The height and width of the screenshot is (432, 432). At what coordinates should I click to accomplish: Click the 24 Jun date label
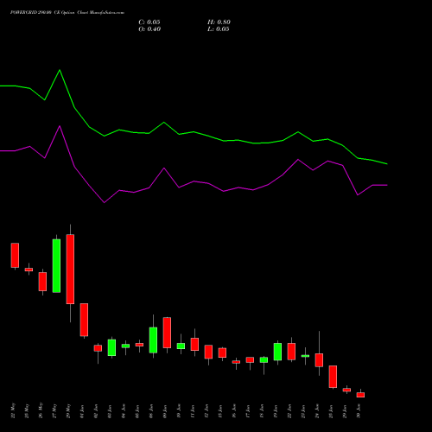[x=317, y=411]
